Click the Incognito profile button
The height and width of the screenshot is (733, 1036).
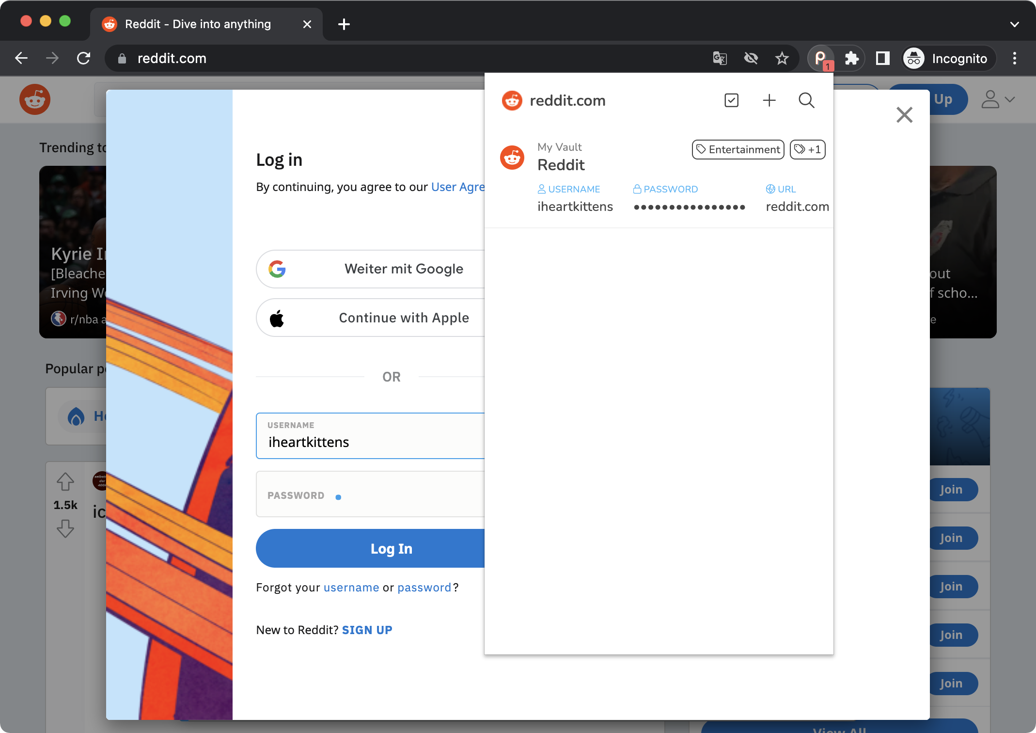coord(948,58)
